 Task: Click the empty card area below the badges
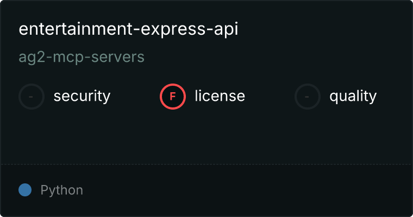coord(206,136)
